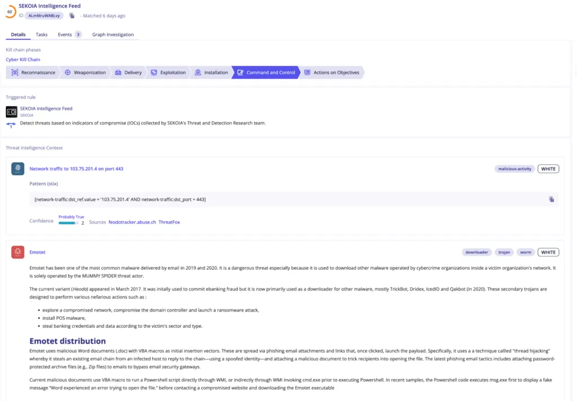Click the Emotet distribution heading
The height and width of the screenshot is (401, 577).
[x=68, y=341]
